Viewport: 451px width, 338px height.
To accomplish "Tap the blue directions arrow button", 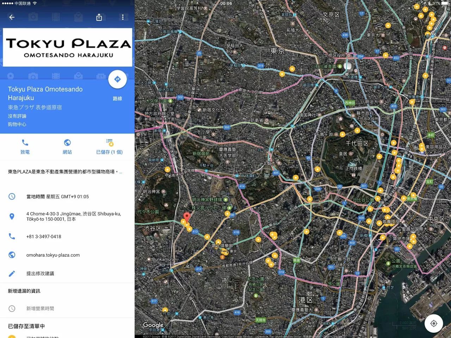I will (x=117, y=79).
